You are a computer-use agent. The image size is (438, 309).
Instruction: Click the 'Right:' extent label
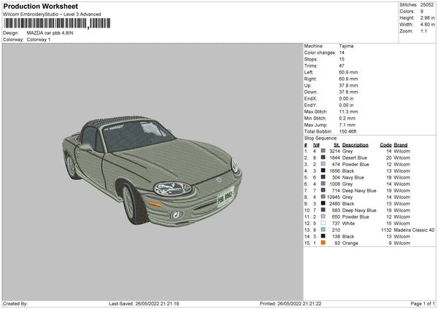tap(310, 79)
